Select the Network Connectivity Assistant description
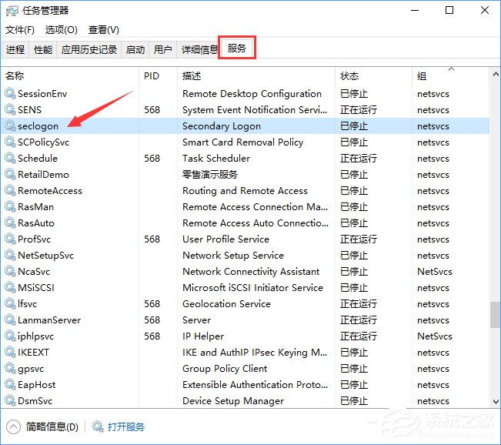 [x=251, y=272]
